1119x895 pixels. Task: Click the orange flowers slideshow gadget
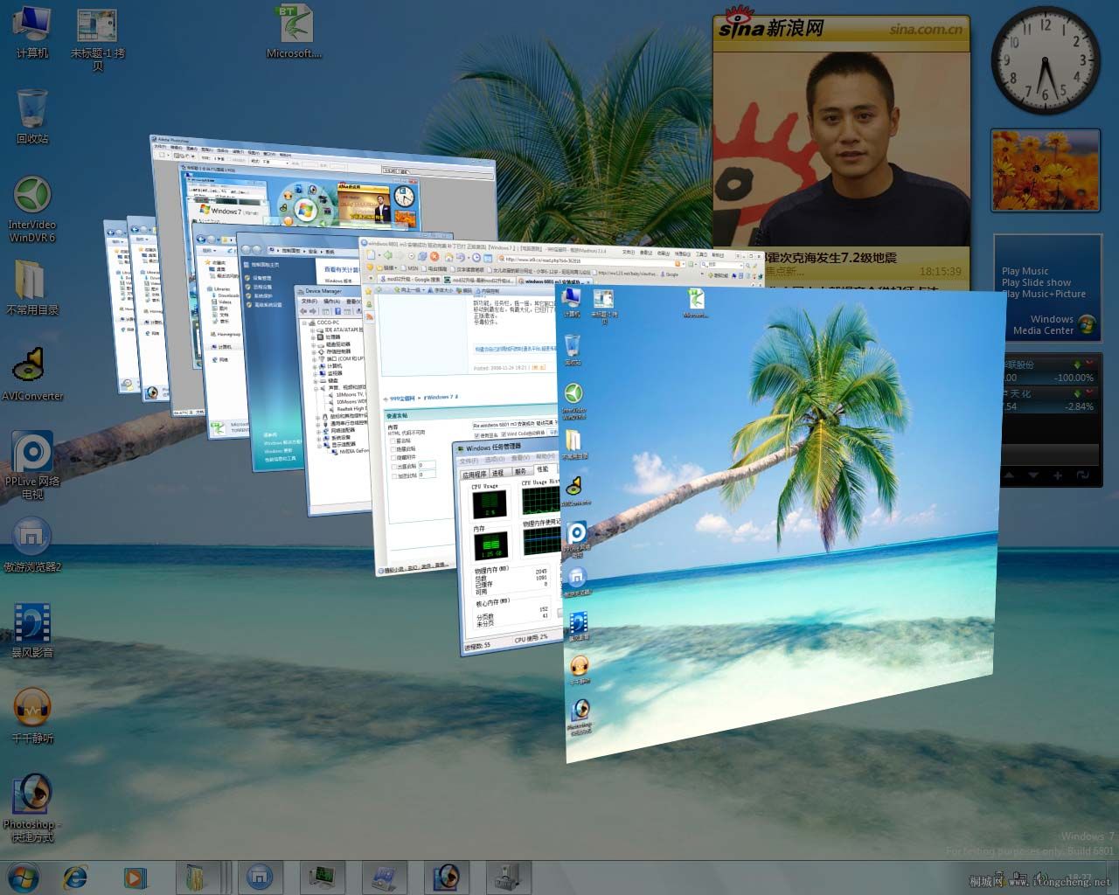coord(1046,170)
